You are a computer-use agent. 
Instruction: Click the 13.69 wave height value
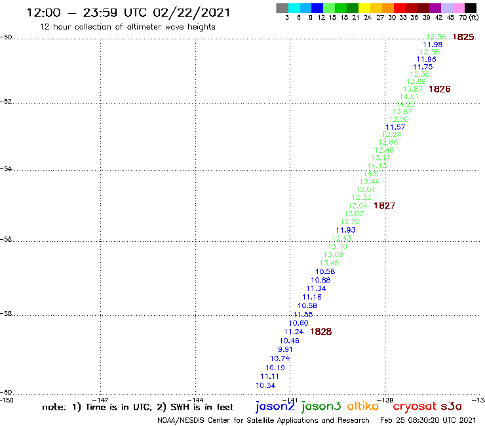[x=416, y=81]
